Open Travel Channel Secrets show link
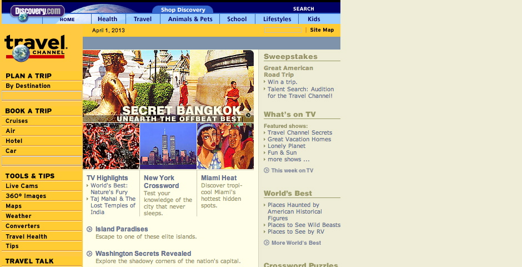The image size is (522, 267). click(300, 132)
